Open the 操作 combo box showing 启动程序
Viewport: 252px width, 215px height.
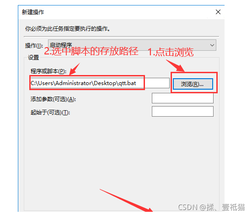click(x=132, y=45)
